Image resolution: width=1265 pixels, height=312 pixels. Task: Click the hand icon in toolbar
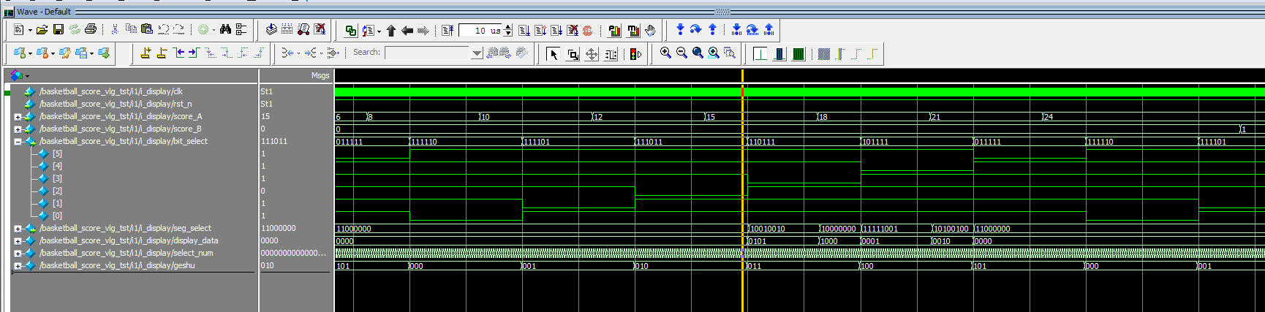[650, 31]
